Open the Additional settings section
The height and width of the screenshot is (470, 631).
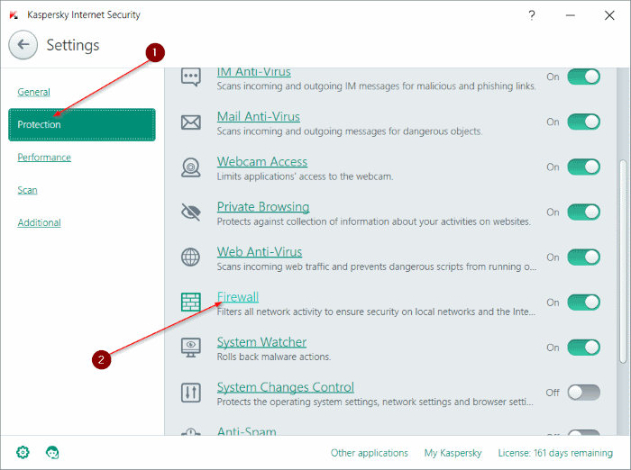coord(39,222)
